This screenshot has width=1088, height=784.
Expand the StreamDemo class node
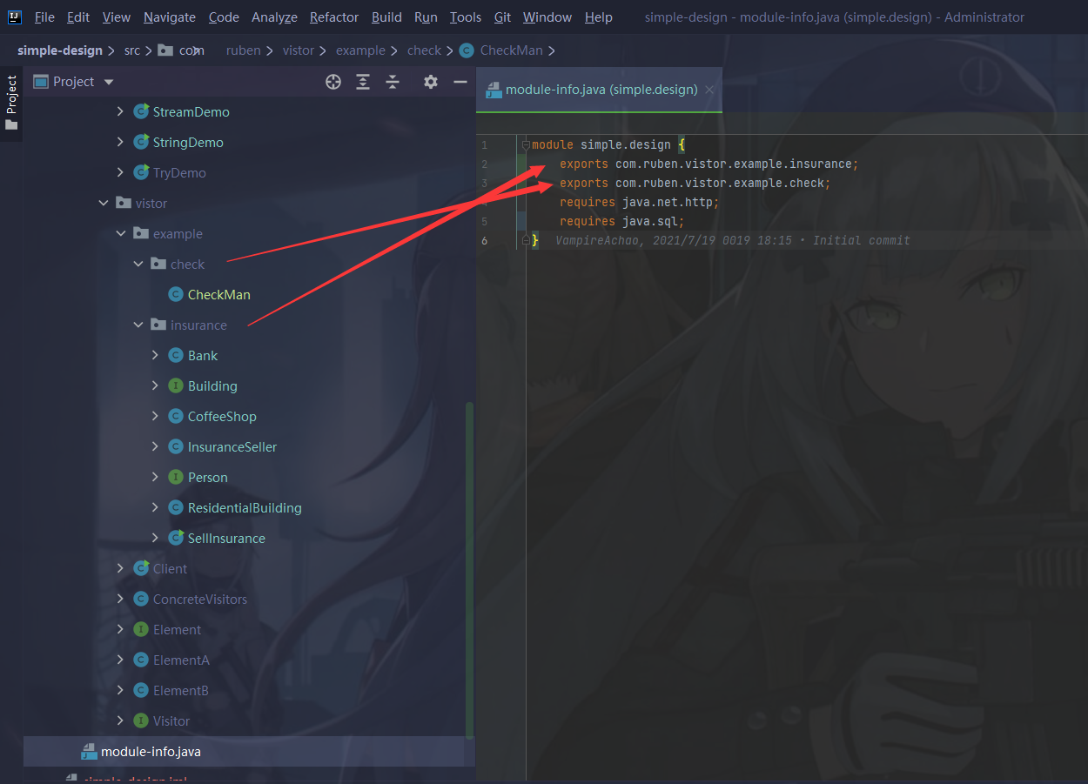coord(121,112)
